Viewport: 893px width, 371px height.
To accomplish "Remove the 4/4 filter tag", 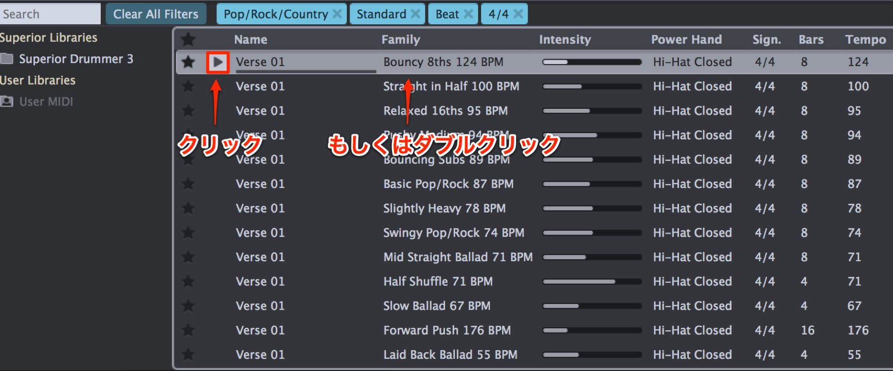I will point(518,14).
